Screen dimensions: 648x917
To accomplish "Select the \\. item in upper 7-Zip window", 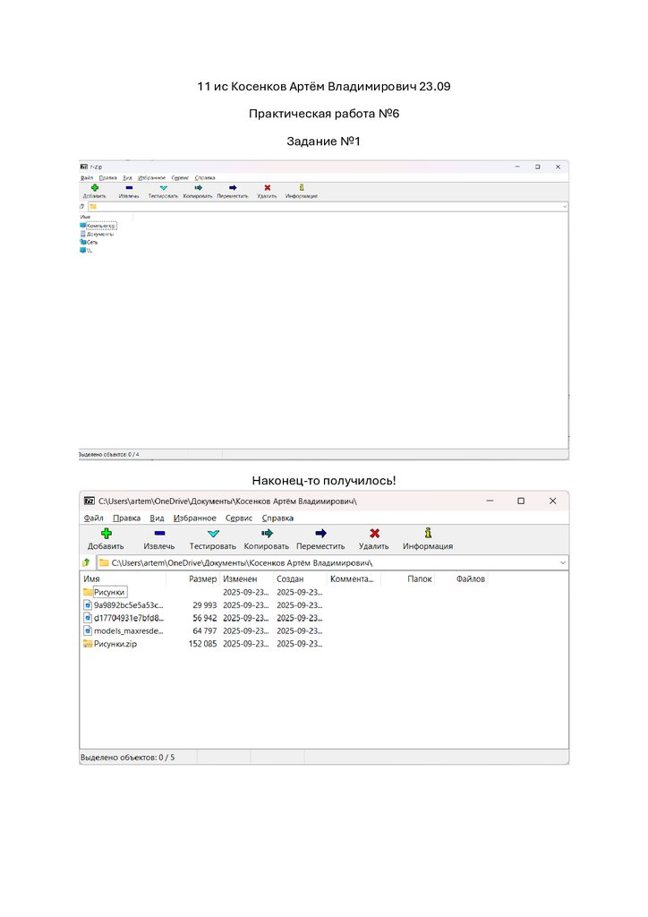I will point(86,251).
